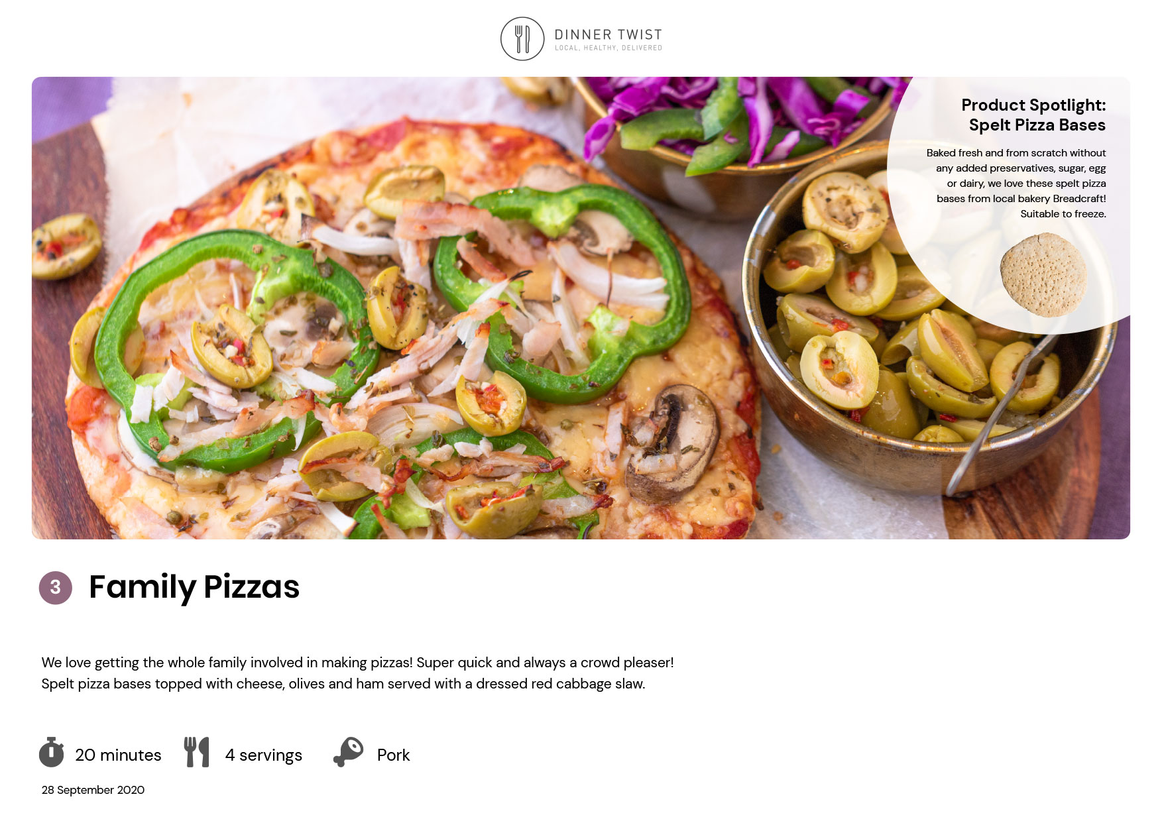
Task: Click the cutlery icon beside 4 servings
Action: [197, 752]
